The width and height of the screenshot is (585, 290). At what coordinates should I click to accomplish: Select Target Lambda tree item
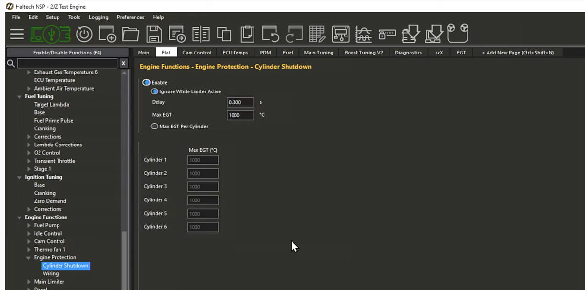pos(51,105)
